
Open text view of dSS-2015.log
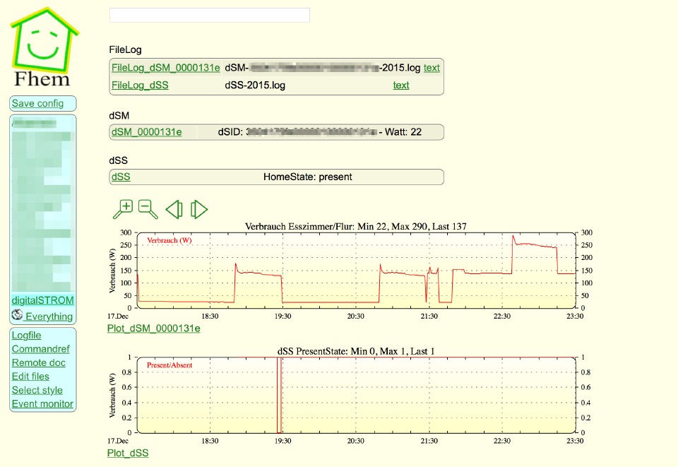(400, 85)
